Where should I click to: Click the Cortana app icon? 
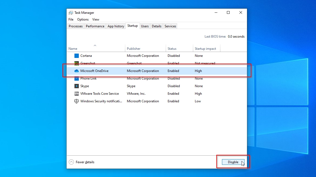click(77, 56)
